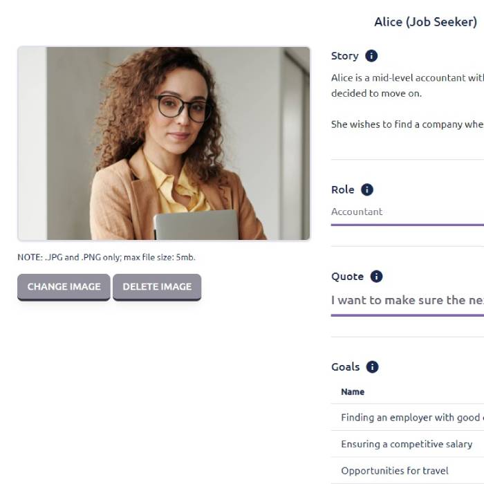Open the Quote info tooltip icon
This screenshot has height=484, width=484.
pos(376,277)
